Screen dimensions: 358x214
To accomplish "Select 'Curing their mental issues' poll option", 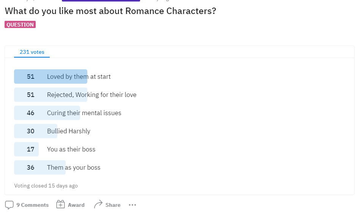I will point(84,113).
